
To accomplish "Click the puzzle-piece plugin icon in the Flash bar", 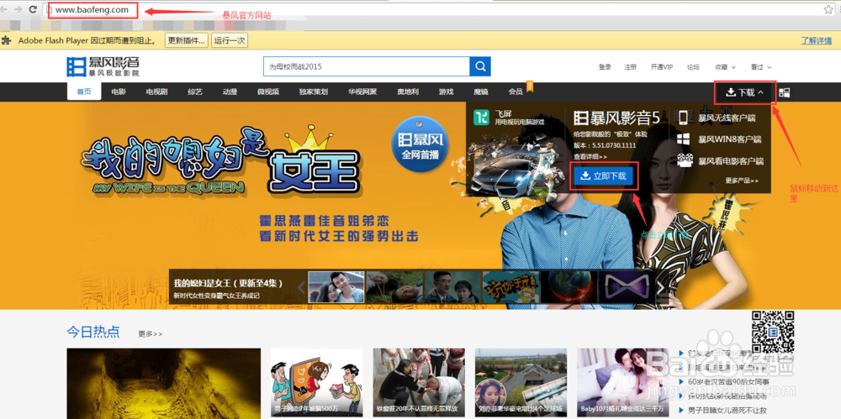I will coord(6,40).
